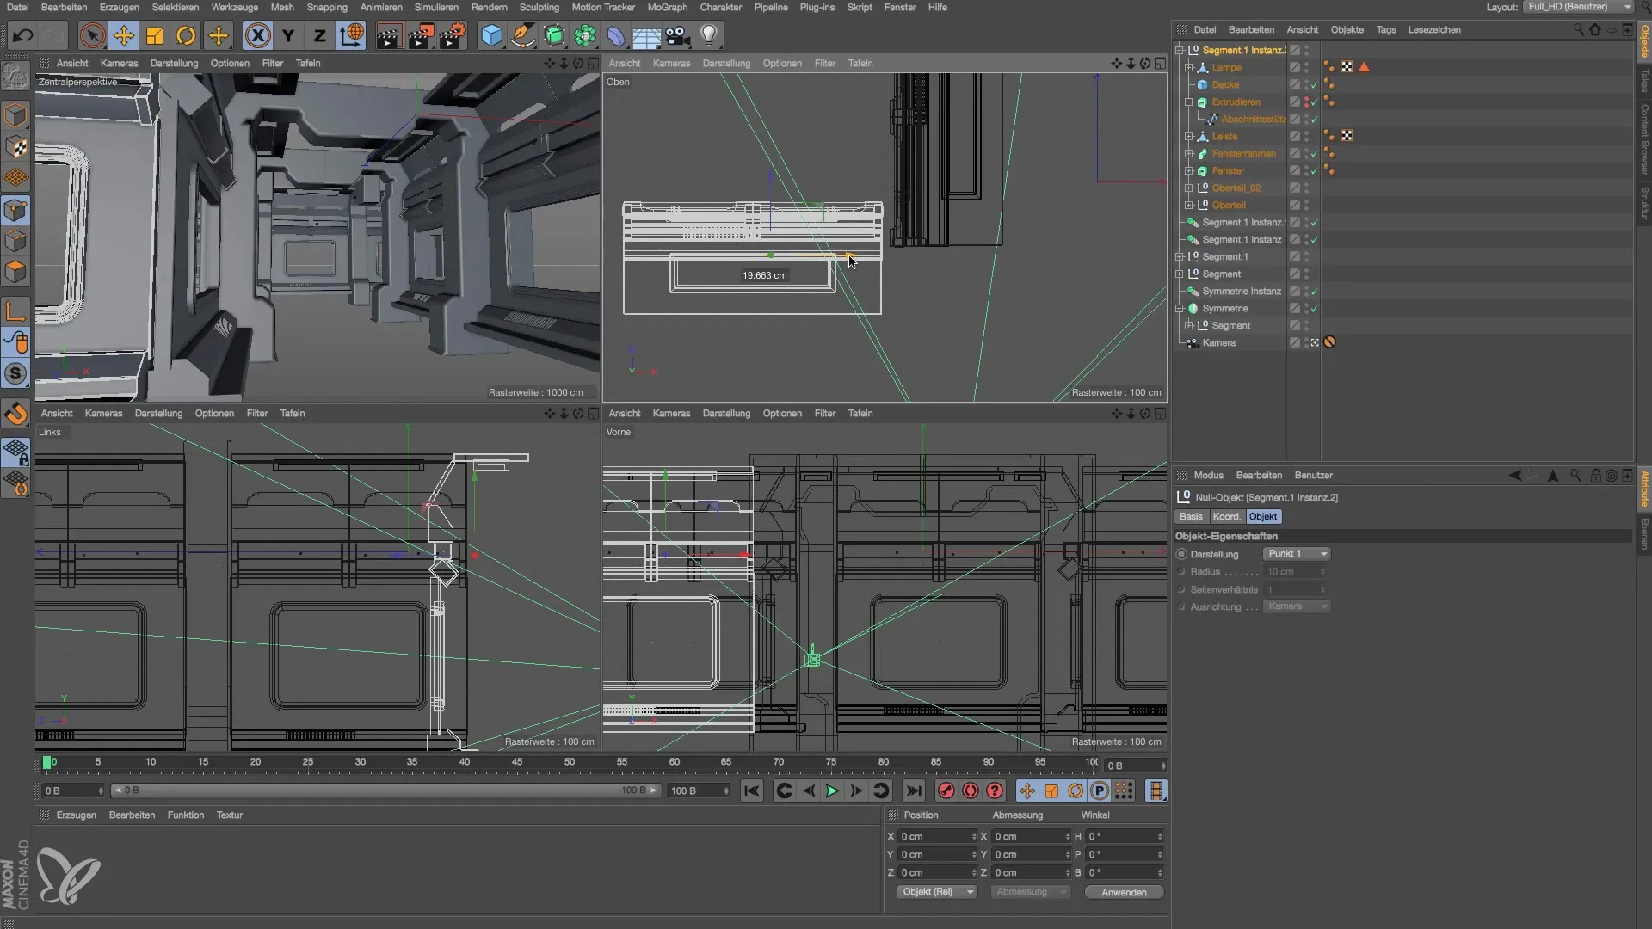1652x929 pixels.
Task: Toggle the X axis lock
Action: [x=257, y=35]
